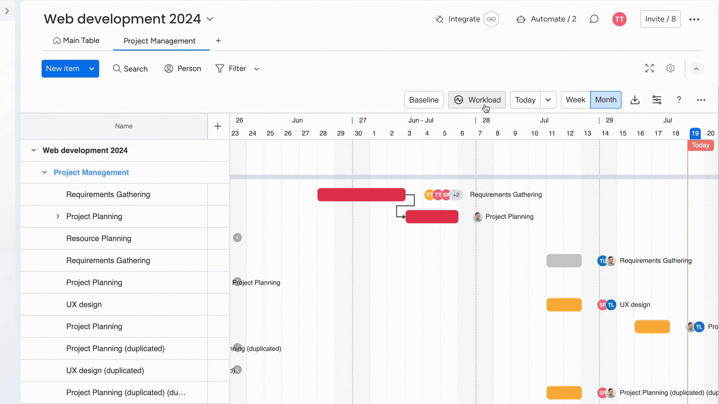Open Gantt customization sliders icon
Viewport: 719px width, 404px height.
657,100
